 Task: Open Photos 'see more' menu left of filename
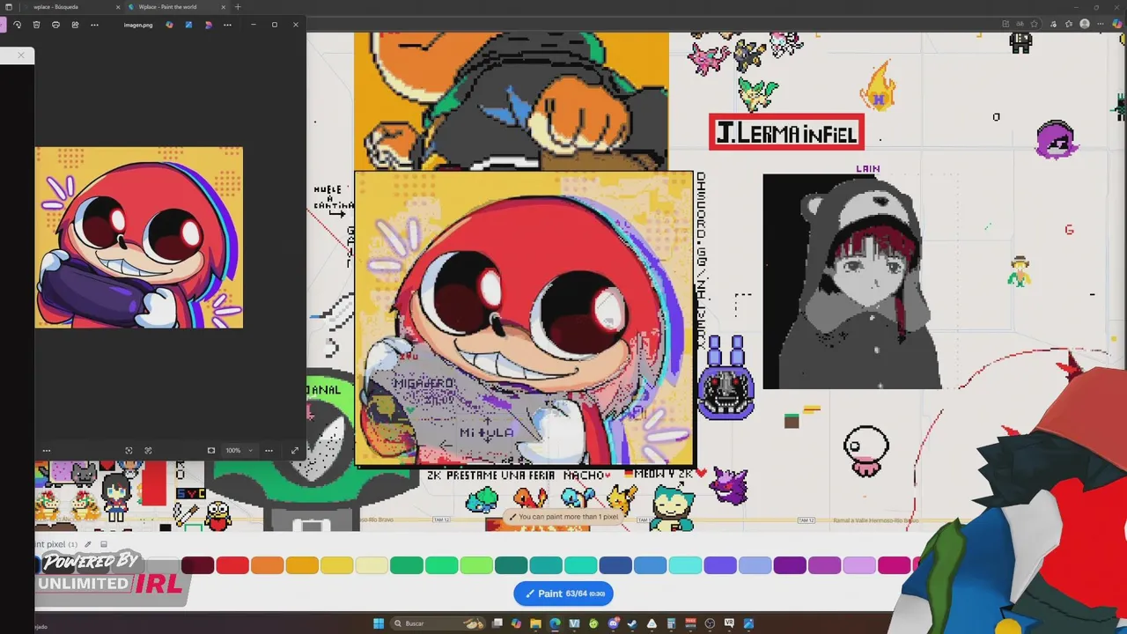point(94,25)
